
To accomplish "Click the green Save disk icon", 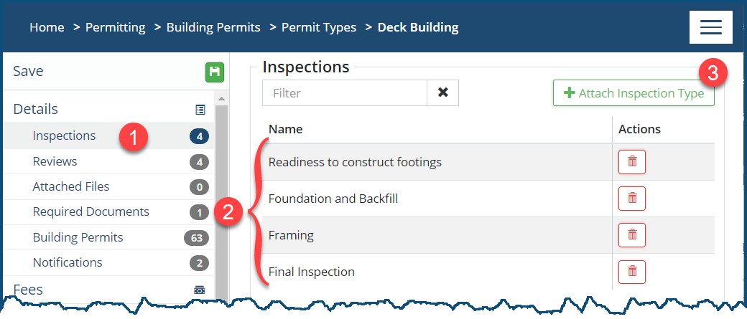I will coord(215,72).
